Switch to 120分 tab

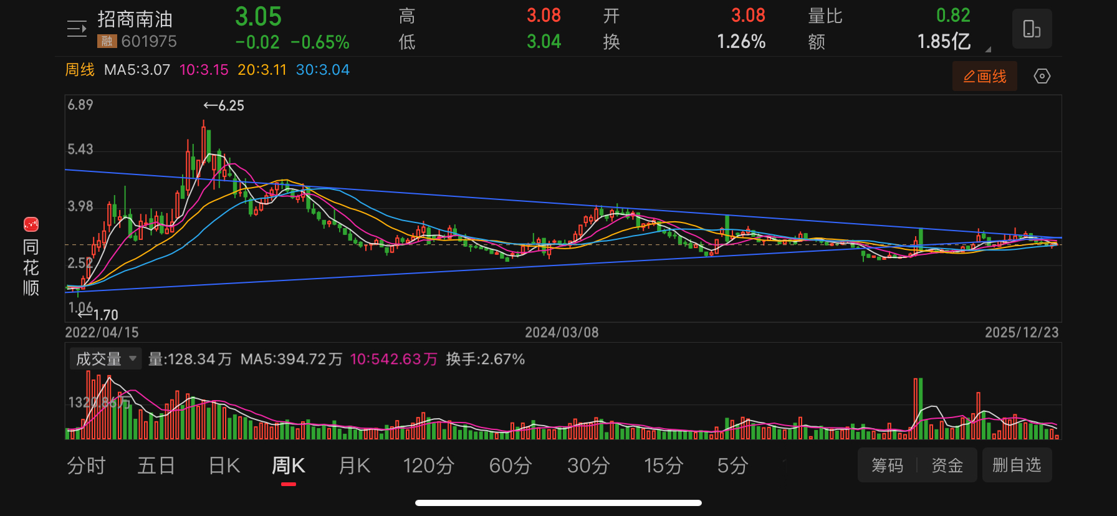click(x=428, y=466)
